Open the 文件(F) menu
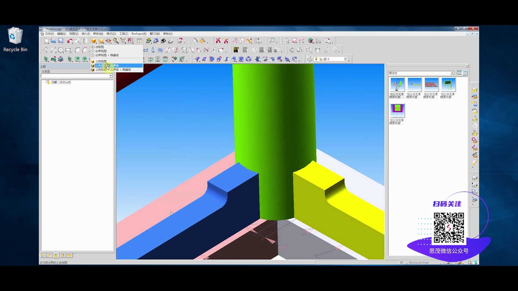Screen dimensions: 518x291 (49, 34)
